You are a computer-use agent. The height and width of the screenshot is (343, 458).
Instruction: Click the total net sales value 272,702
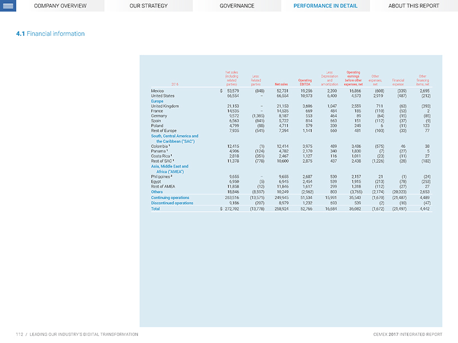[232, 209]
